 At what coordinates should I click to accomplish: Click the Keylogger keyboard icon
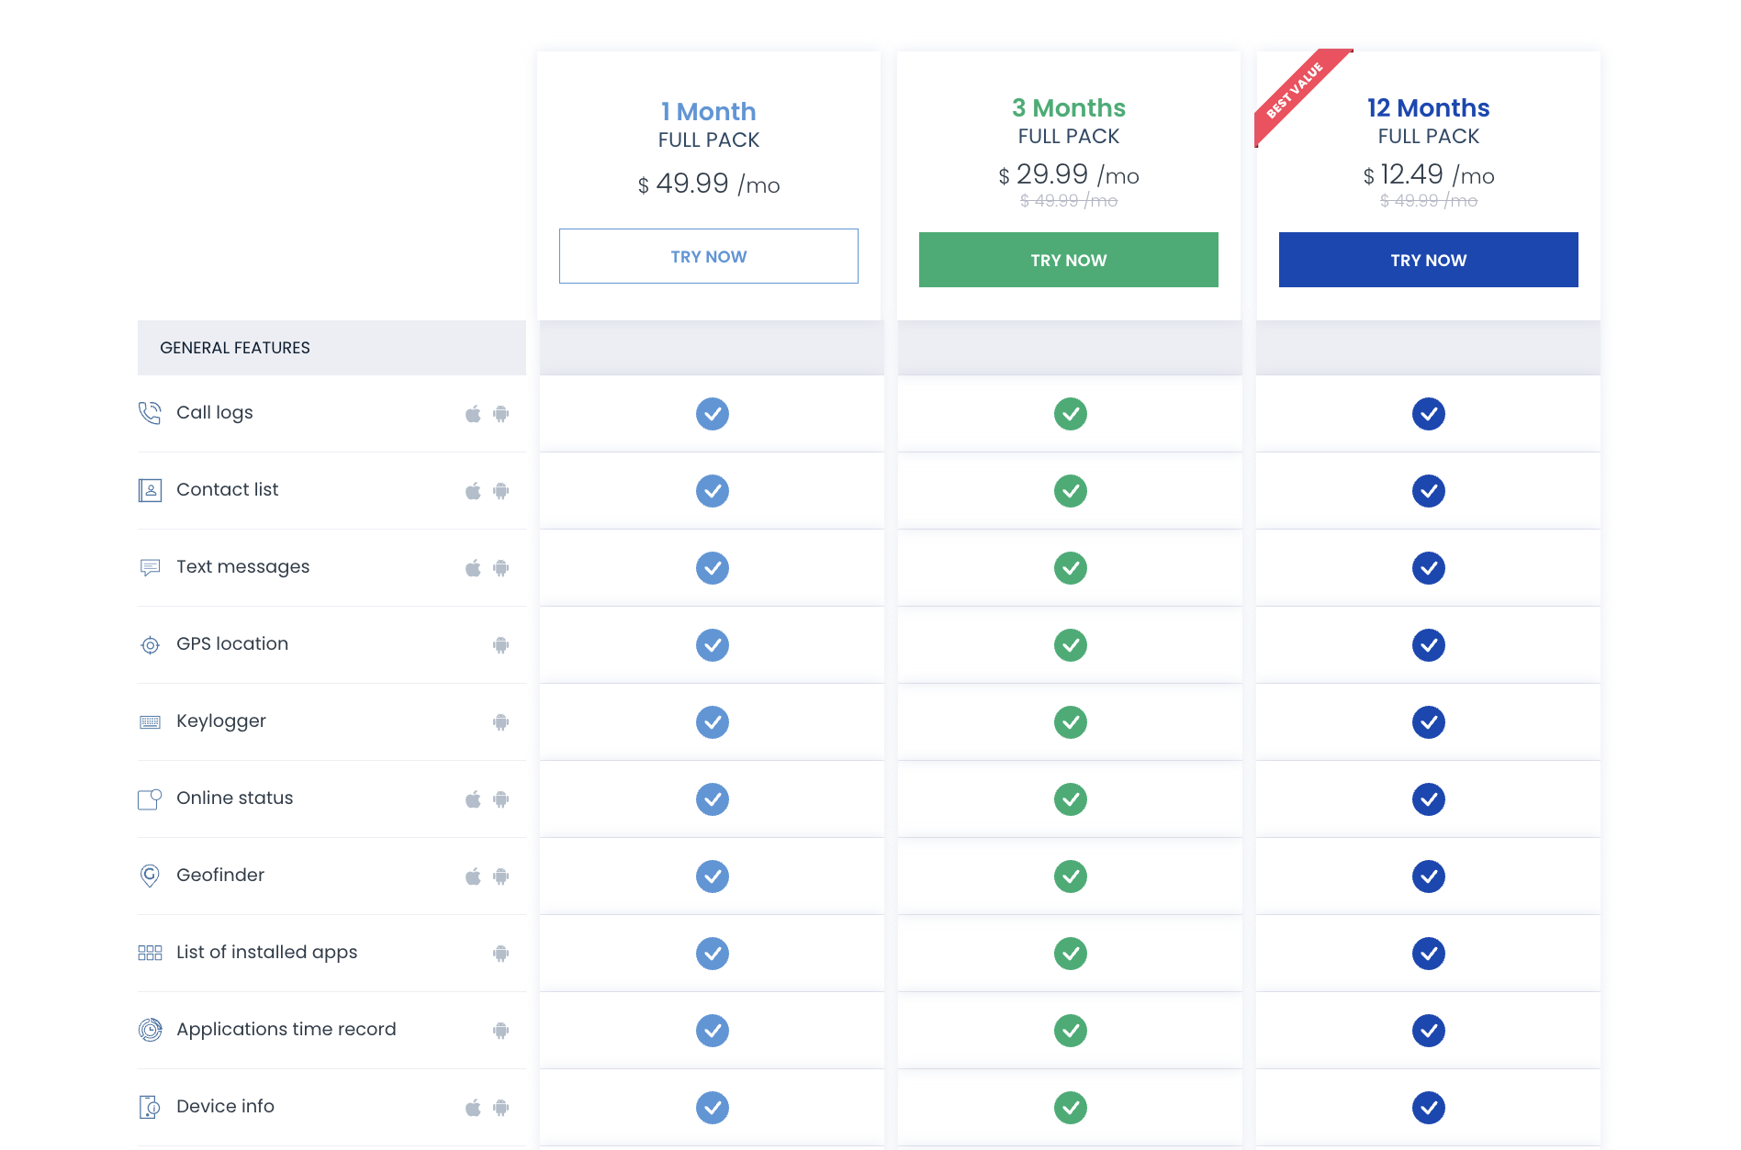point(150,722)
